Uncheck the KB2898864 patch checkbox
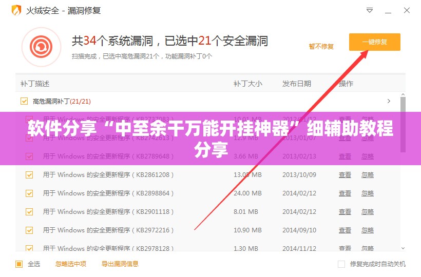Viewport: 421px width, 277px height. pos(29,193)
